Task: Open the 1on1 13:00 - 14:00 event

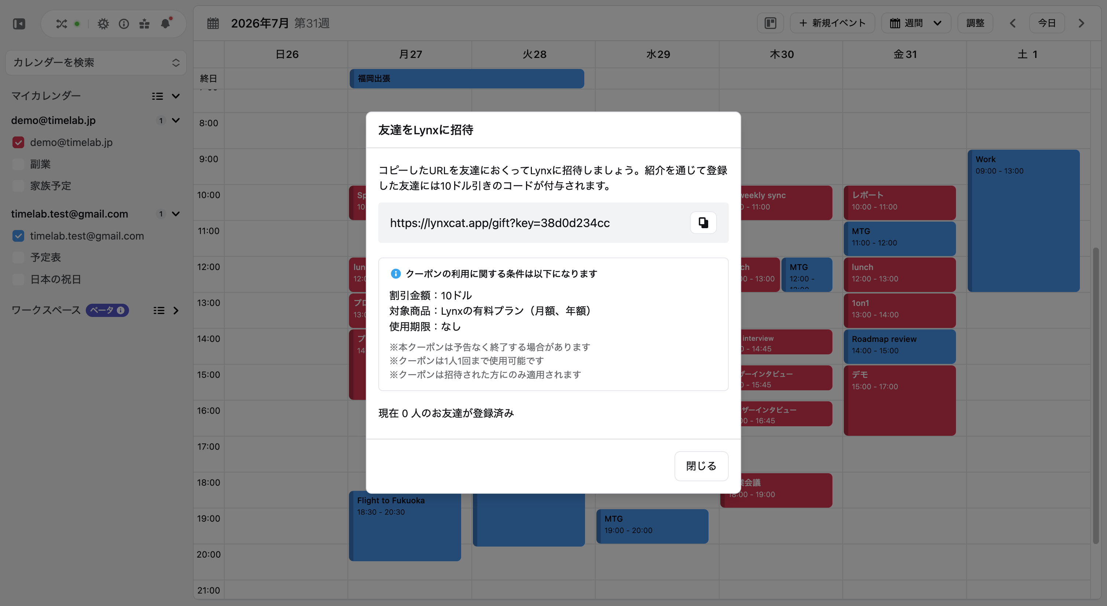Action: [900, 311]
